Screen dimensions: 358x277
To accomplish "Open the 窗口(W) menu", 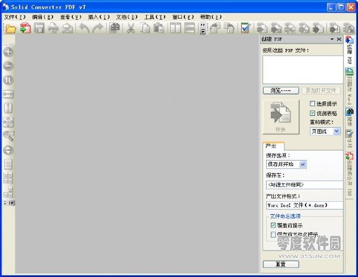I will tap(183, 17).
